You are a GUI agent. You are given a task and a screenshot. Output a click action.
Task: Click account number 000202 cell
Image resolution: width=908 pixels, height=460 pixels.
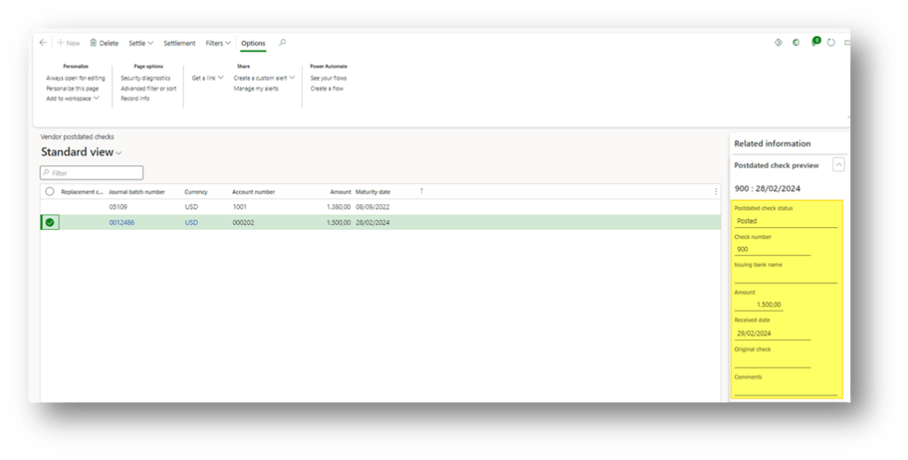coord(243,222)
